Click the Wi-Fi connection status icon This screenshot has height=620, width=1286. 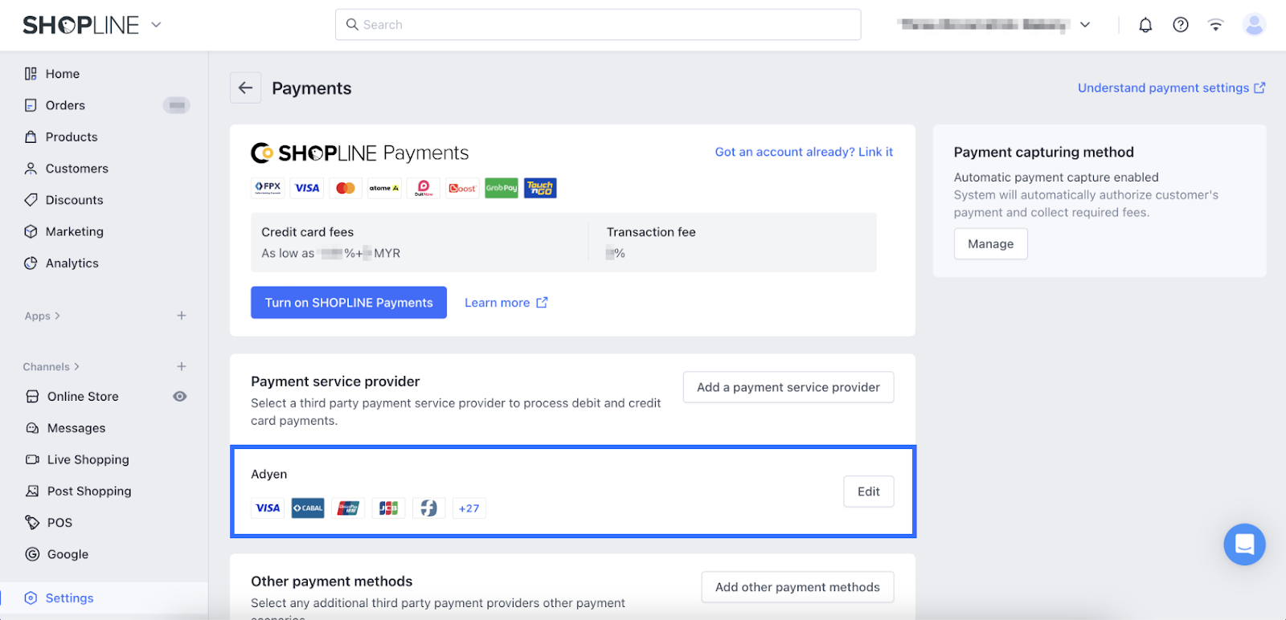1215,25
